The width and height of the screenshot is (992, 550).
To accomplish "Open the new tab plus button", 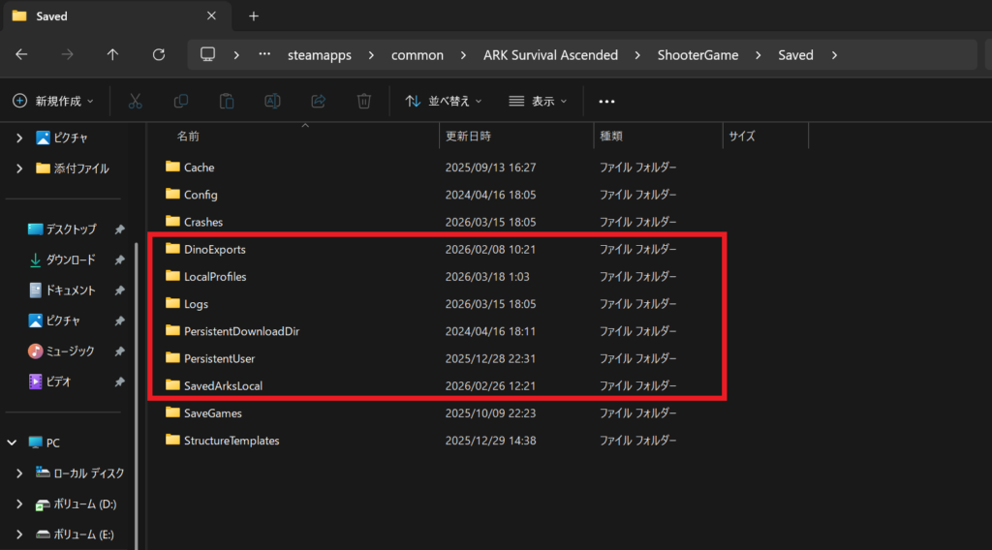I will (254, 16).
